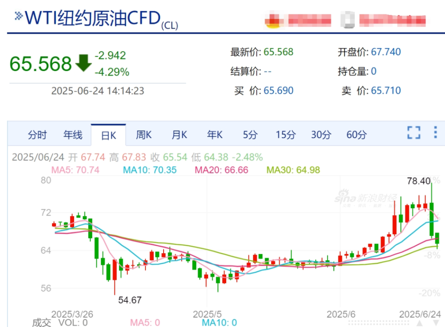The height and width of the screenshot is (327, 445).
Task: Click the chart low label 54.67
Action: [x=130, y=300]
